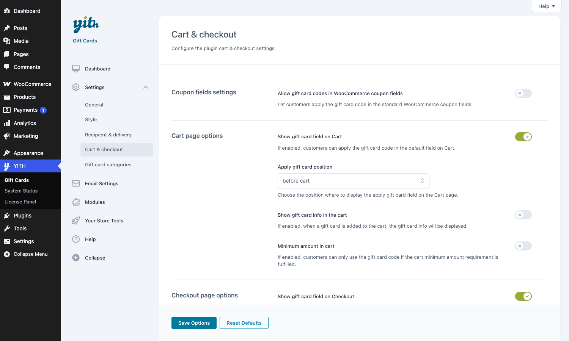Click the Marketing megaphone icon
Image resolution: width=569 pixels, height=341 pixels.
(x=7, y=136)
